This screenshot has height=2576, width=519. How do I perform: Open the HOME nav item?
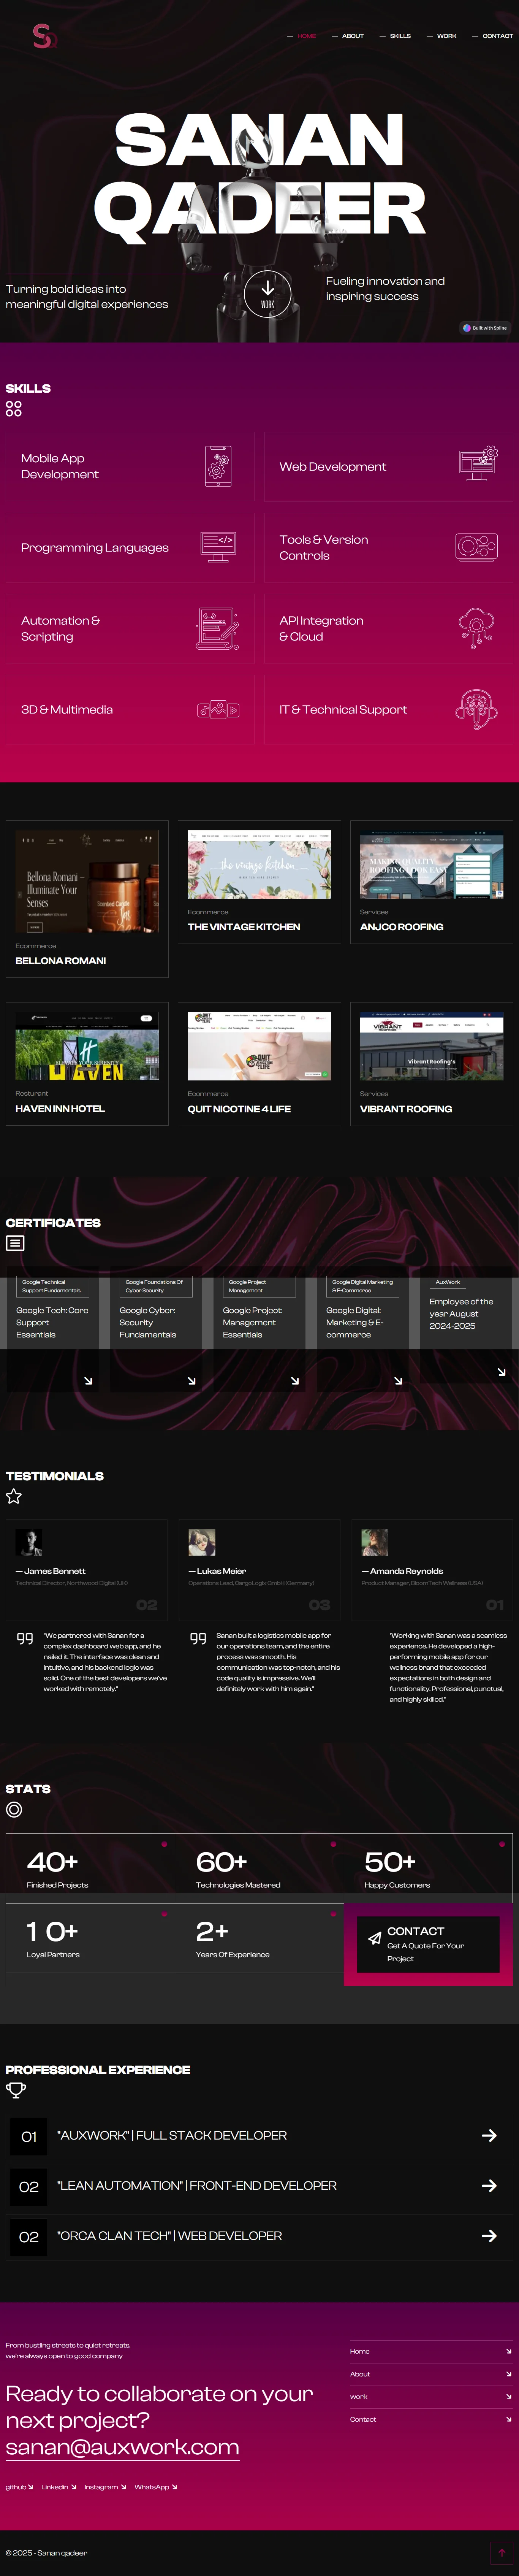(306, 36)
